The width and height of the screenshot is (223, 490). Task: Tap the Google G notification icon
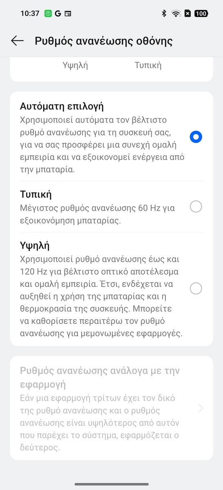58,13
